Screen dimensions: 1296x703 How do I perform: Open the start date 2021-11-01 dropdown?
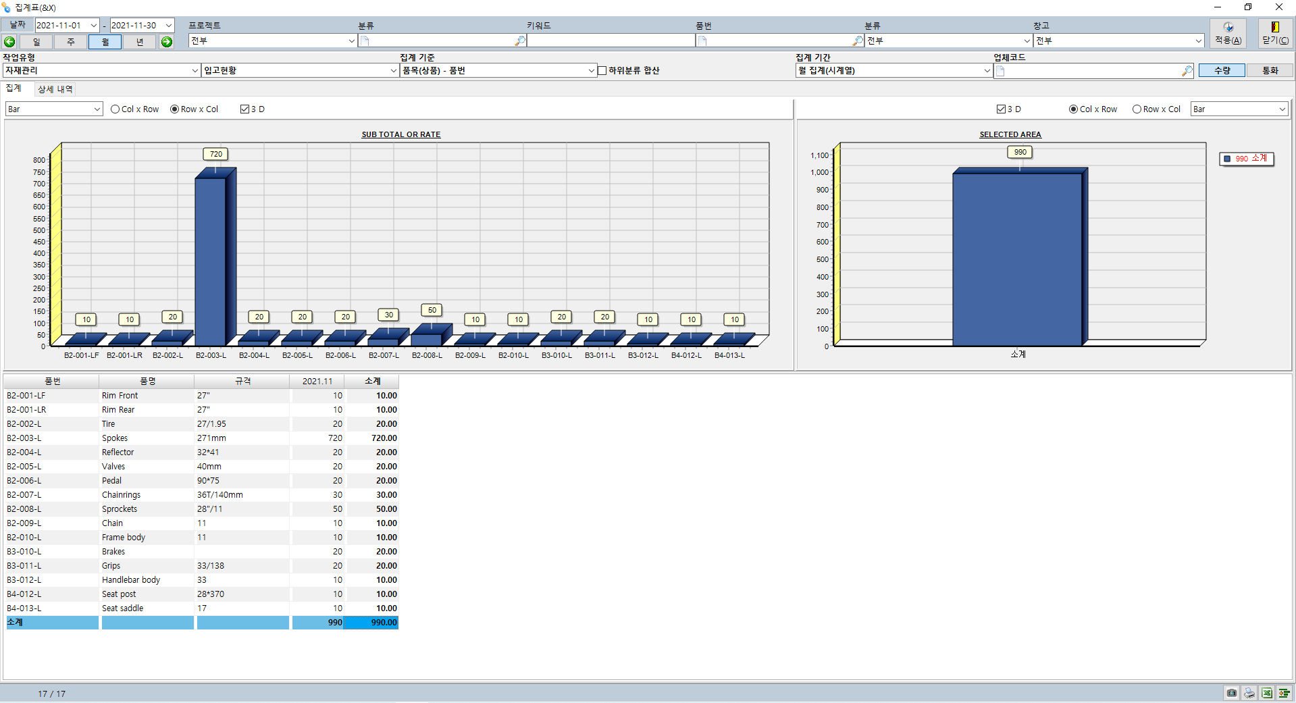94,26
